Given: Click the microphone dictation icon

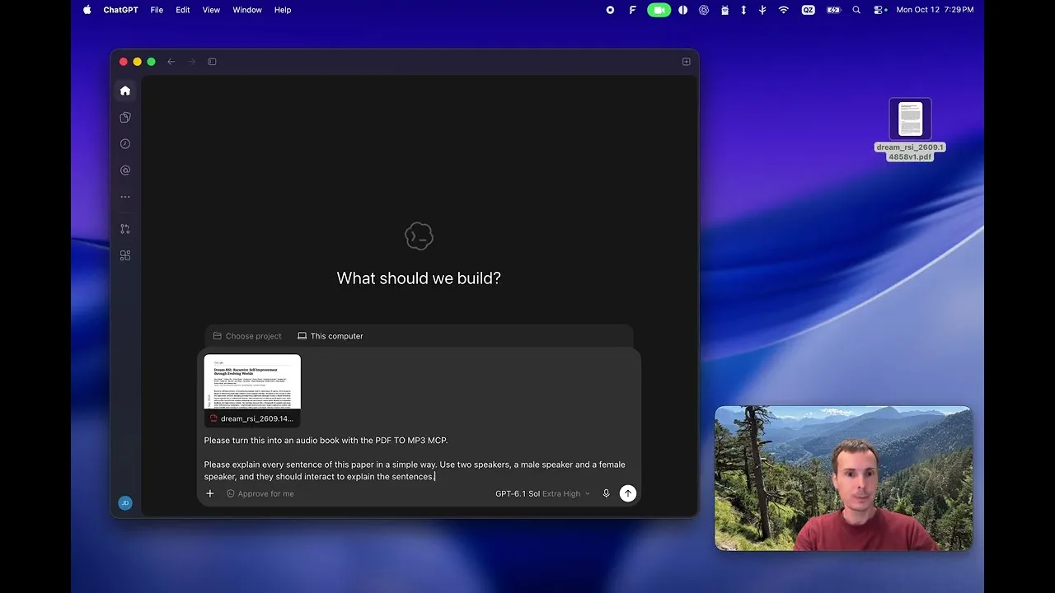Looking at the screenshot, I should click(606, 493).
